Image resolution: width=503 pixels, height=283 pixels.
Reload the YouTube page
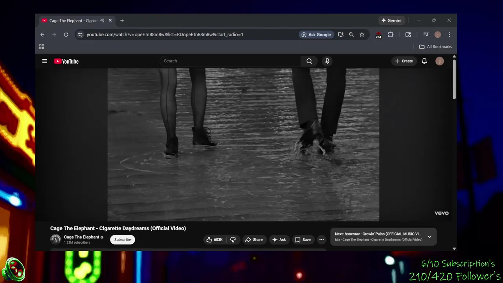pyautogui.click(x=66, y=35)
